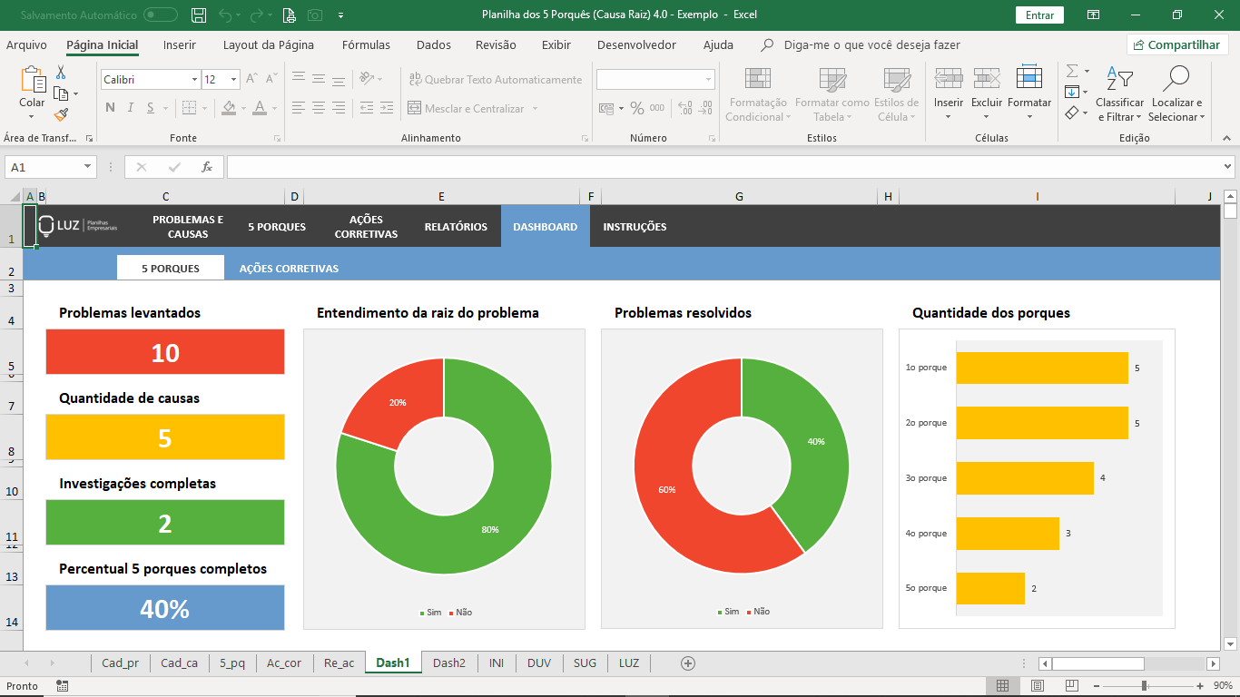This screenshot has height=697, width=1240.
Task: Click the Save icon in title bar
Action: pyautogui.click(x=199, y=15)
